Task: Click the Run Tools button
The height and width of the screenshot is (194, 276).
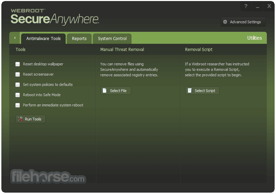Action: [30, 119]
